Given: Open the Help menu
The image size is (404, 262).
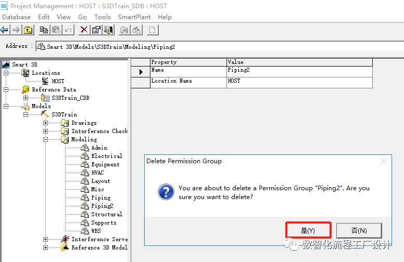Looking at the screenshot, I should [x=165, y=17].
